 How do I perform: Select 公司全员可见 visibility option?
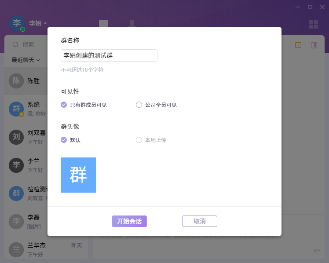(139, 105)
